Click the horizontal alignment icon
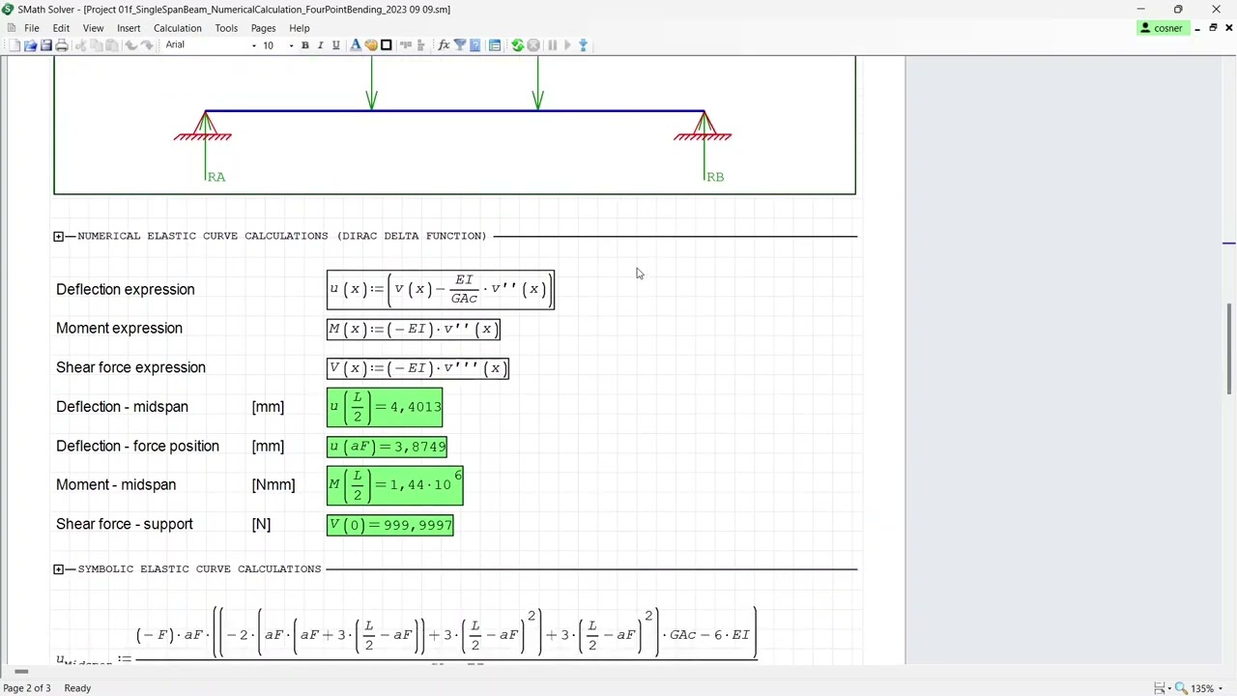Screen dimensions: 1237x696 (405, 45)
